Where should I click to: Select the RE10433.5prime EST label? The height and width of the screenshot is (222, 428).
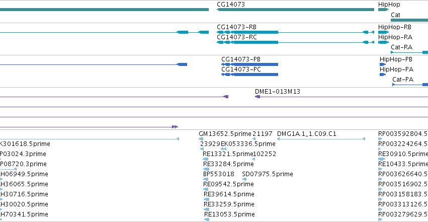pyautogui.click(x=403, y=164)
